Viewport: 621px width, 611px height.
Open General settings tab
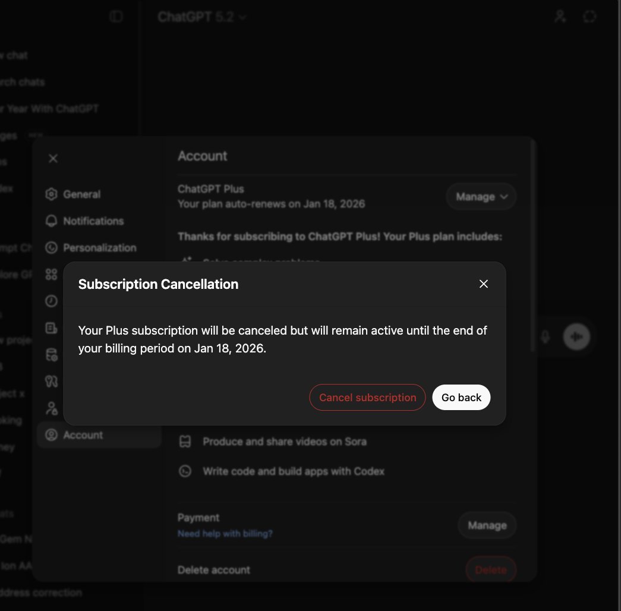pos(99,194)
